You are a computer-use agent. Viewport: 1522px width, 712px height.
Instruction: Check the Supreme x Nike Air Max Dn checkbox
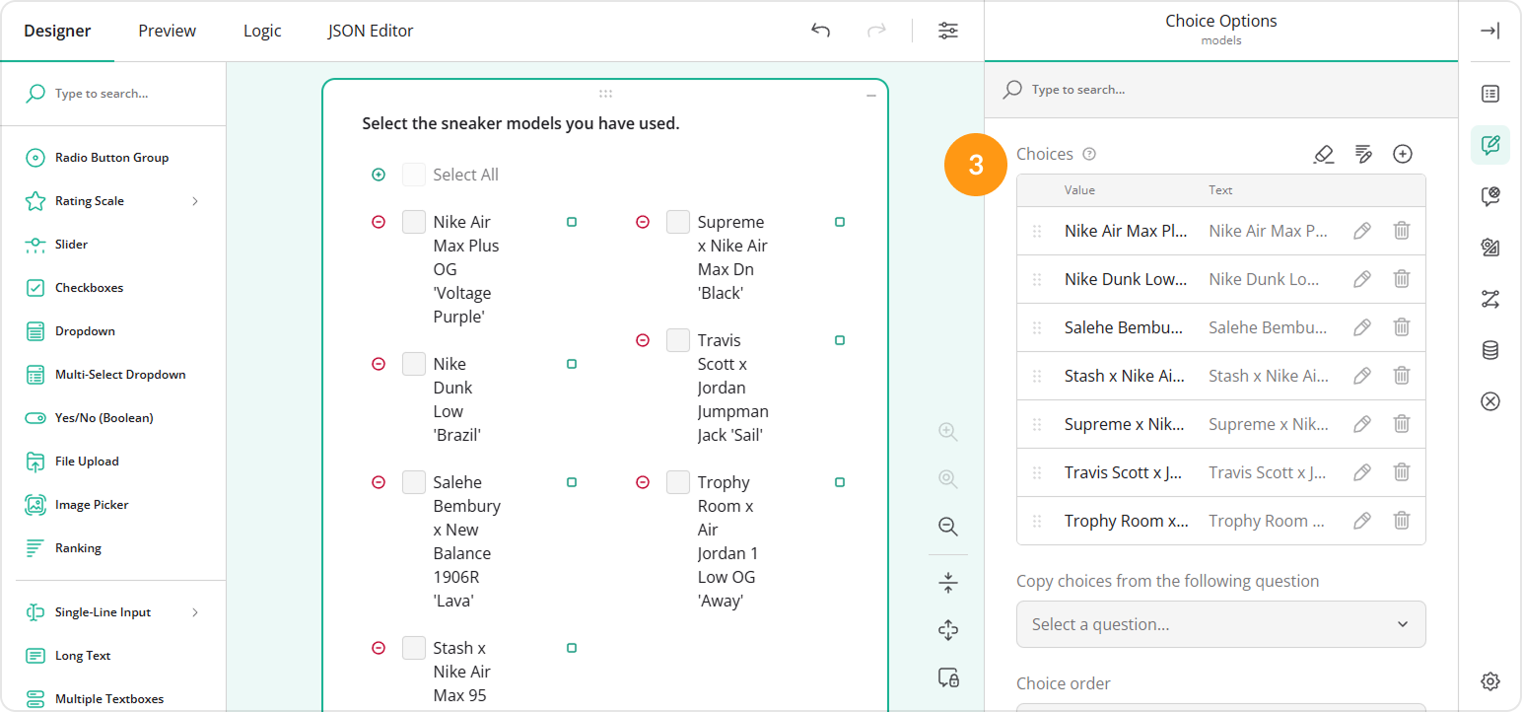[x=678, y=222]
